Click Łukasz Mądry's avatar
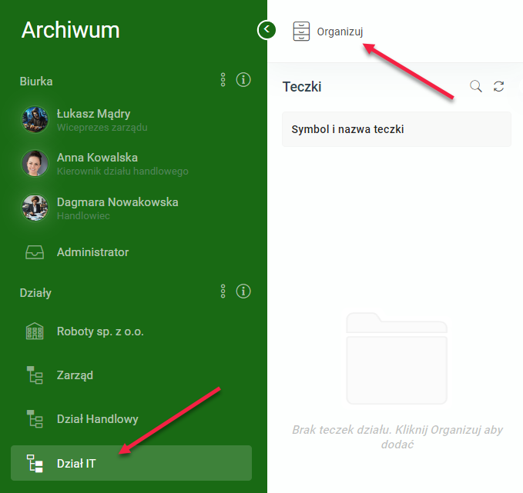Image resolution: width=523 pixels, height=493 pixels. 35,119
